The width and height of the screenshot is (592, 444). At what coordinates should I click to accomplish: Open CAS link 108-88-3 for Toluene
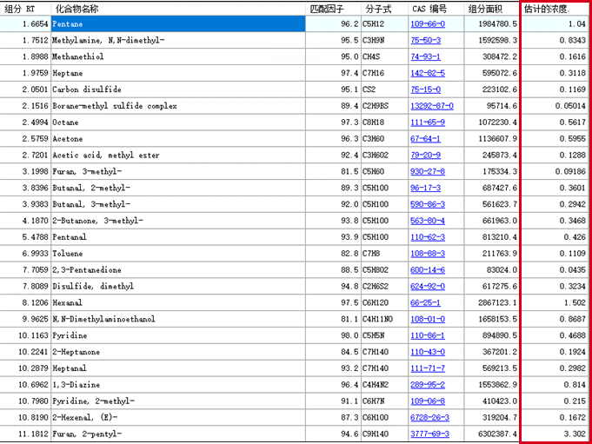[x=428, y=254]
